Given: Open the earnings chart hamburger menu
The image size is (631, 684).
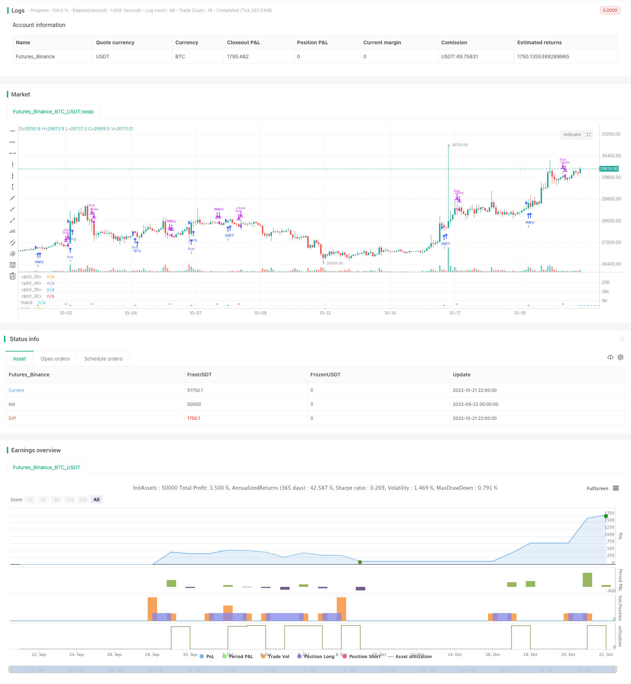Looking at the screenshot, I should pyautogui.click(x=616, y=488).
